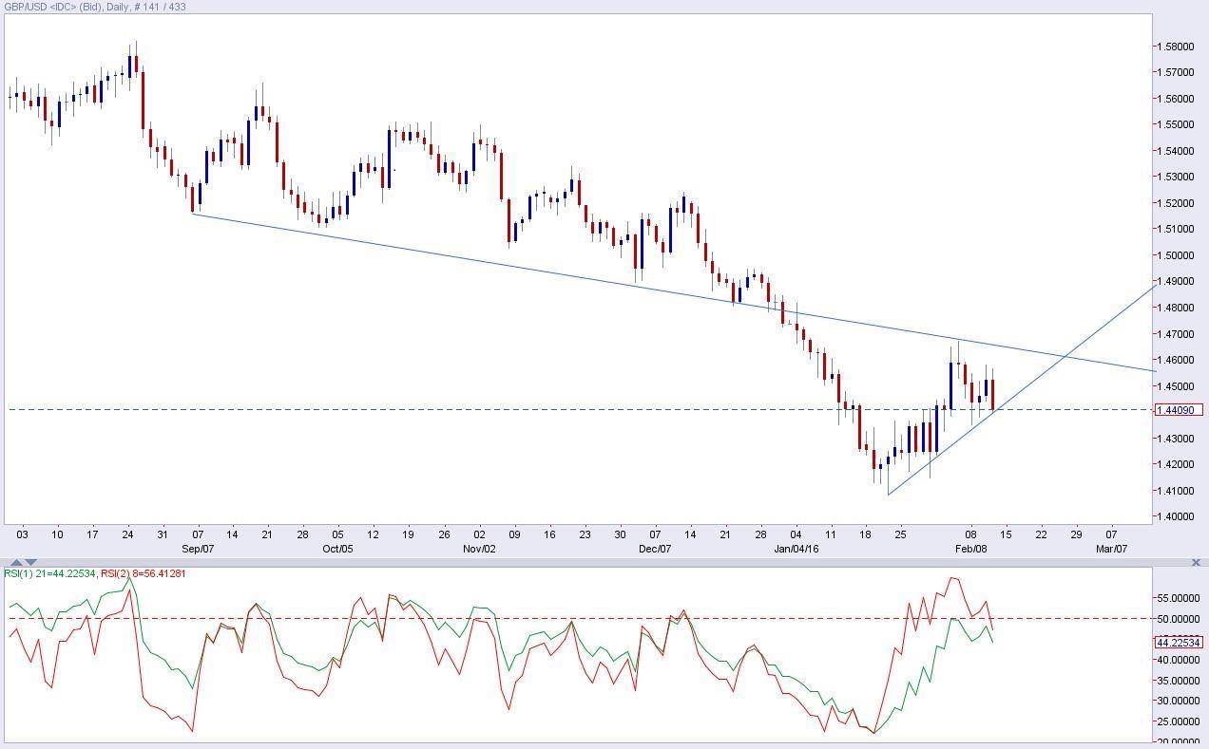Screen dimensions: 1209x749
Task: Click the 1.47000 price axis label
Action: (x=1176, y=334)
